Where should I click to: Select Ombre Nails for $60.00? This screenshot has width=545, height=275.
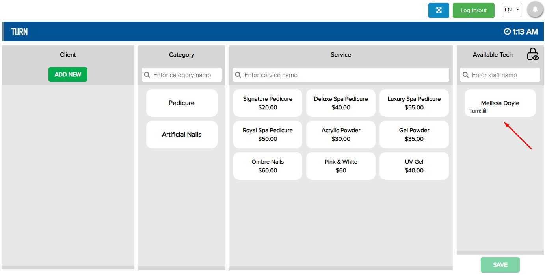[268, 166]
